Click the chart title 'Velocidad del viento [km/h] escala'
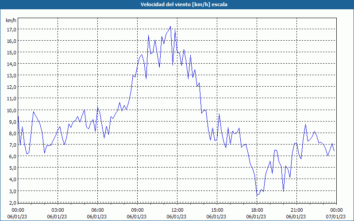This screenshot has width=354, height=221. click(184, 4)
